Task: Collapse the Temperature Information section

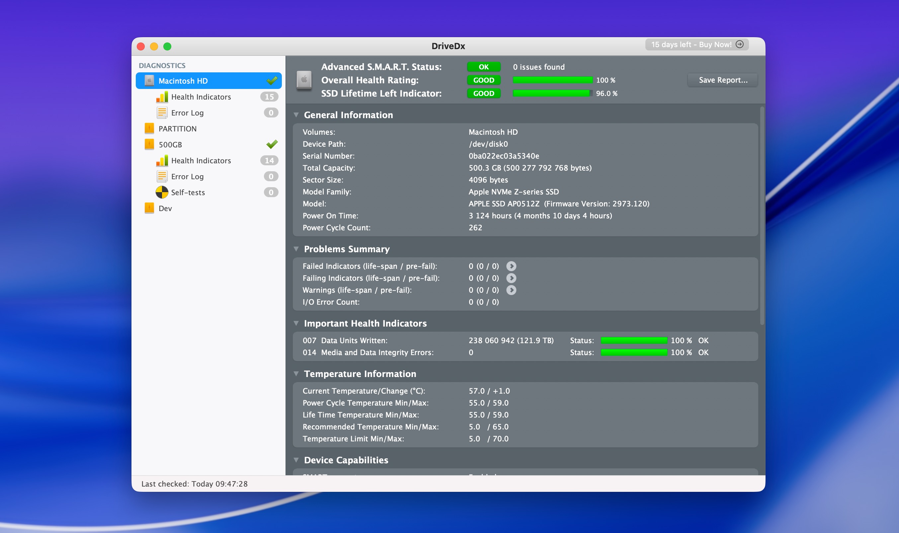Action: coord(296,373)
